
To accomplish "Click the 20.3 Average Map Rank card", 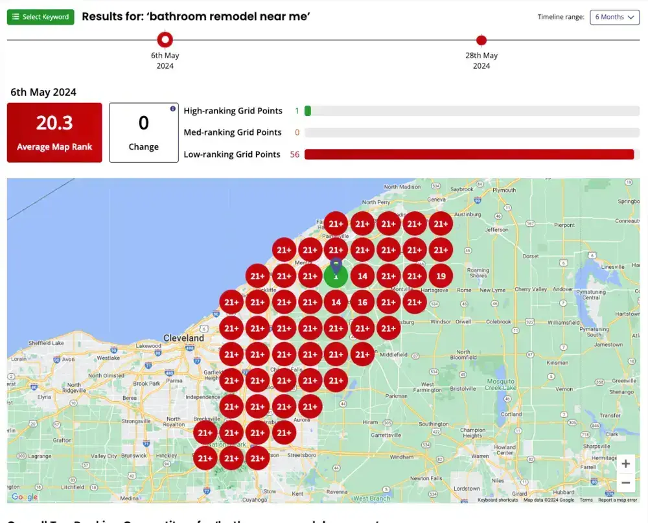I will pyautogui.click(x=54, y=132).
